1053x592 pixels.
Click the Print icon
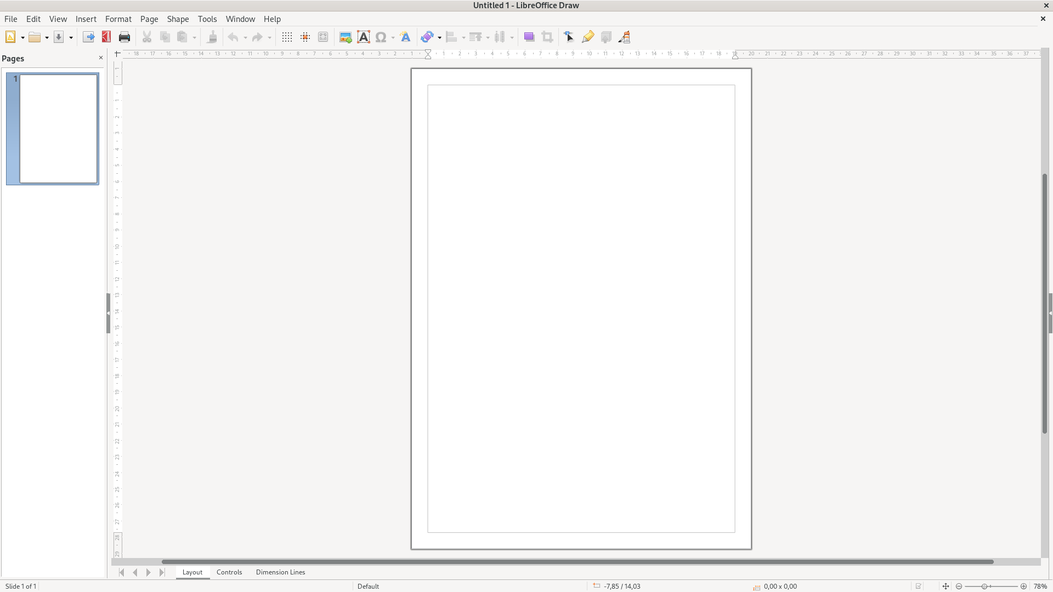point(124,37)
